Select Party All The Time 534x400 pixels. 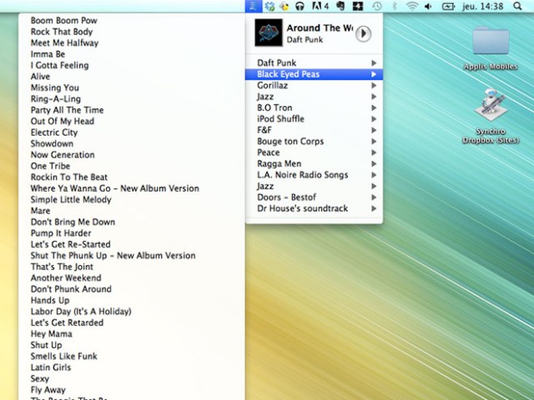[132, 110]
